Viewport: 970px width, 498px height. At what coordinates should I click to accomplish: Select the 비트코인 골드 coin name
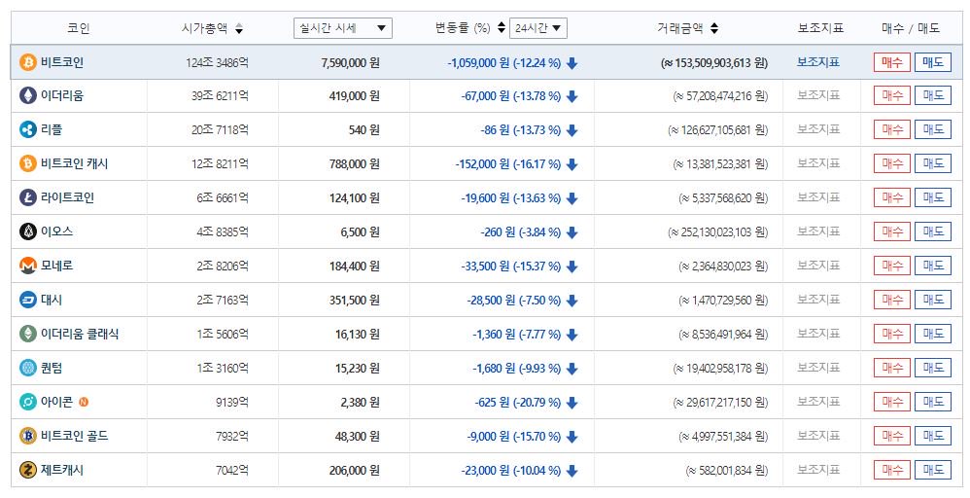(x=74, y=436)
